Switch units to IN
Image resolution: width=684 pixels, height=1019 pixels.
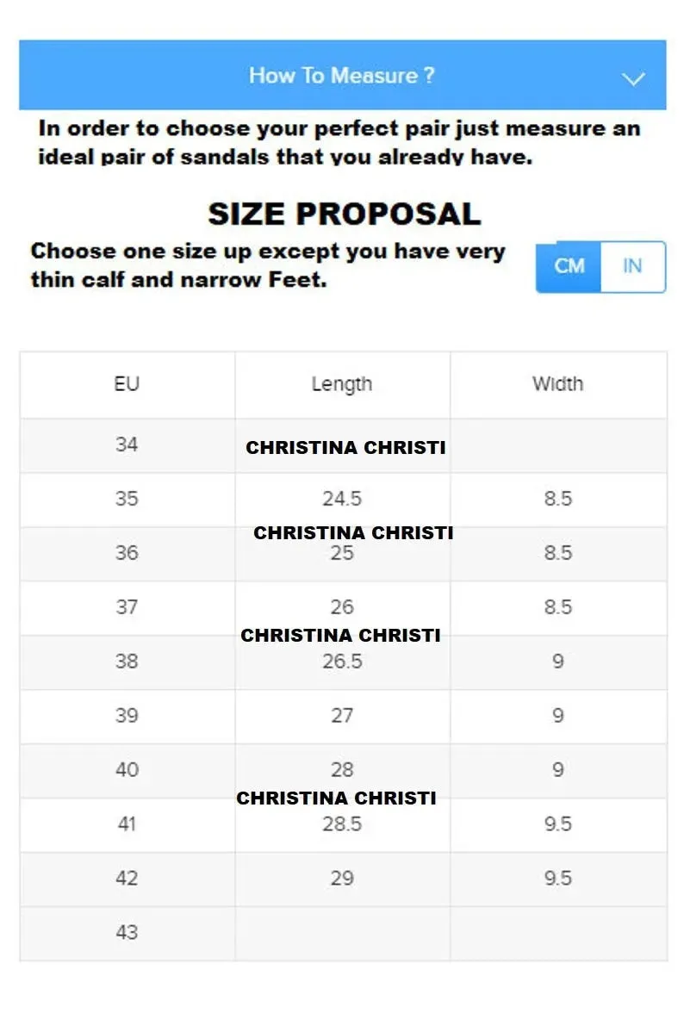click(x=632, y=266)
